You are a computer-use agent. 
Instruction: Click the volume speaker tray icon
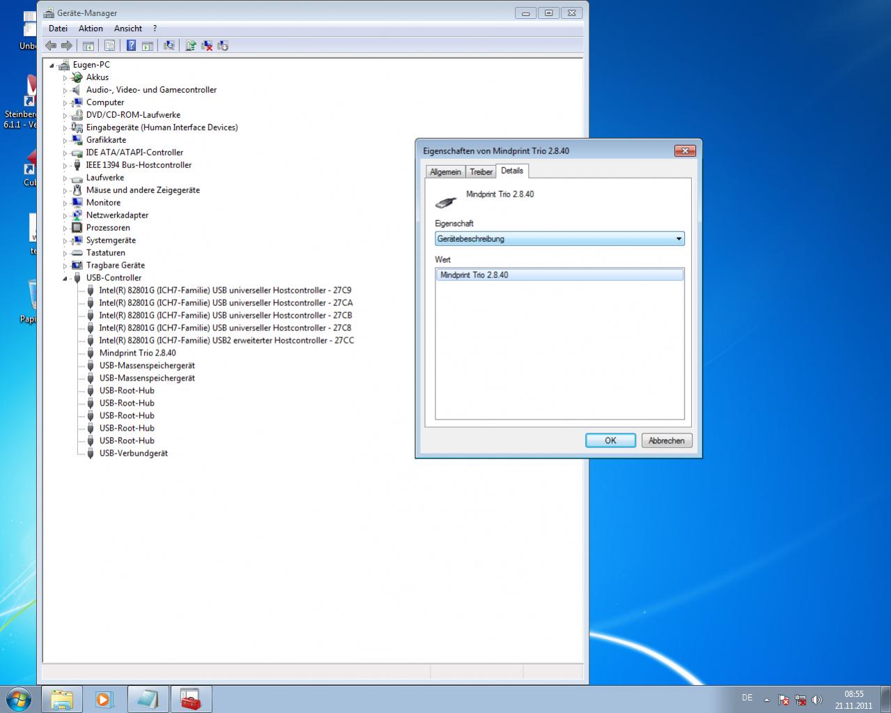click(817, 700)
